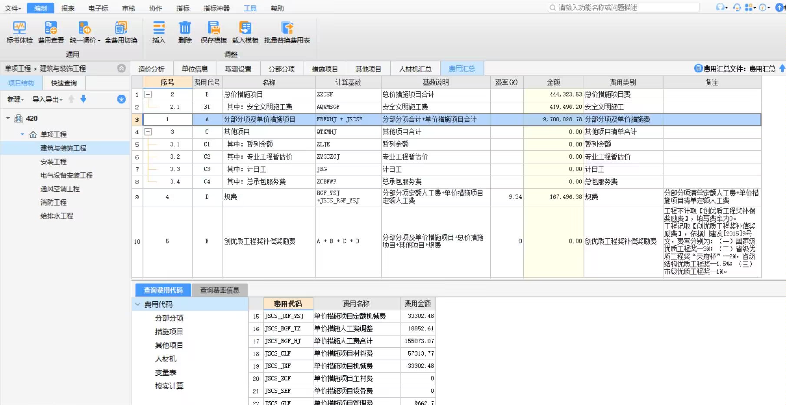Click the search function input field

point(624,7)
